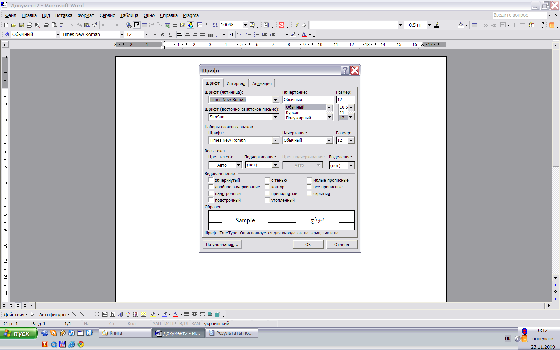The width and height of the screenshot is (560, 350).
Task: Open Автофигуры shapes button
Action: tap(54, 314)
